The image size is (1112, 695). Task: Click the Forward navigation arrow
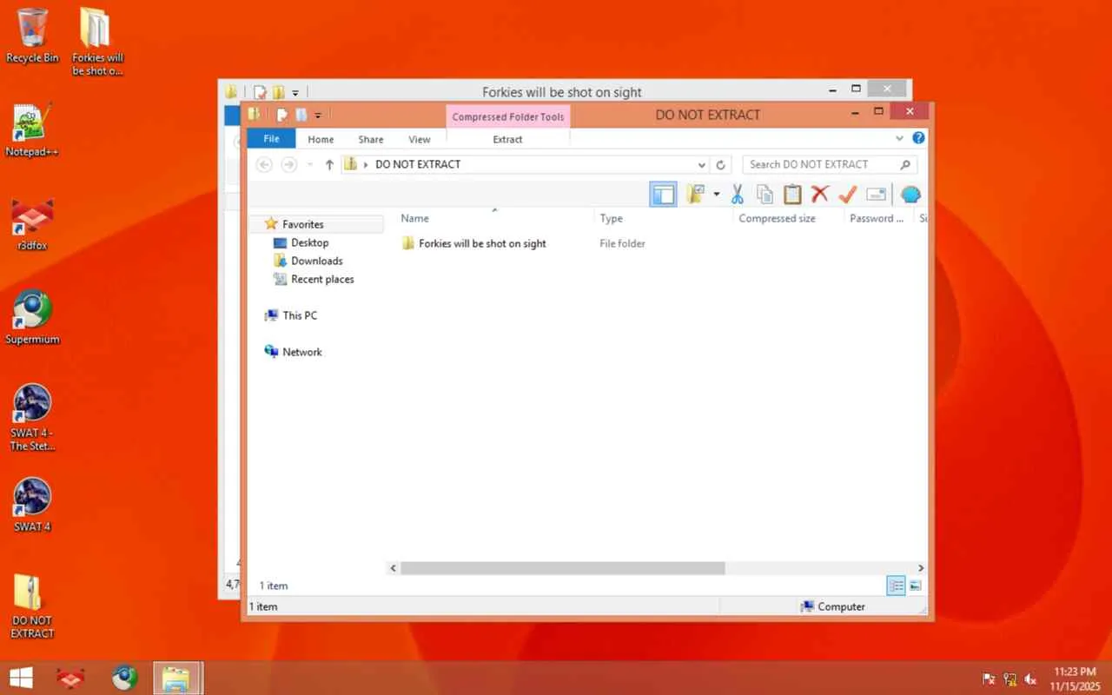[x=289, y=164]
